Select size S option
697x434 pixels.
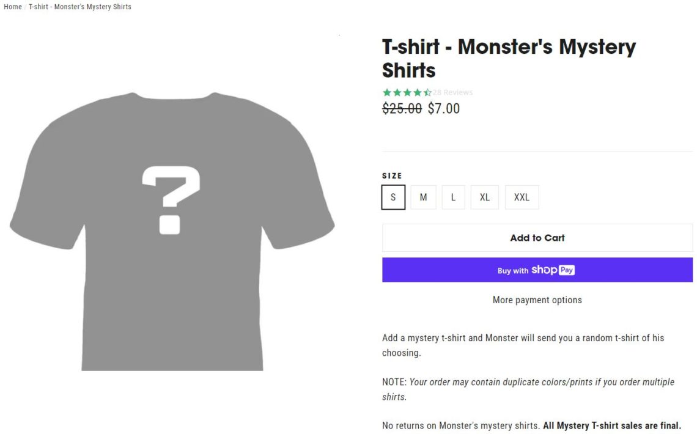[x=393, y=197]
